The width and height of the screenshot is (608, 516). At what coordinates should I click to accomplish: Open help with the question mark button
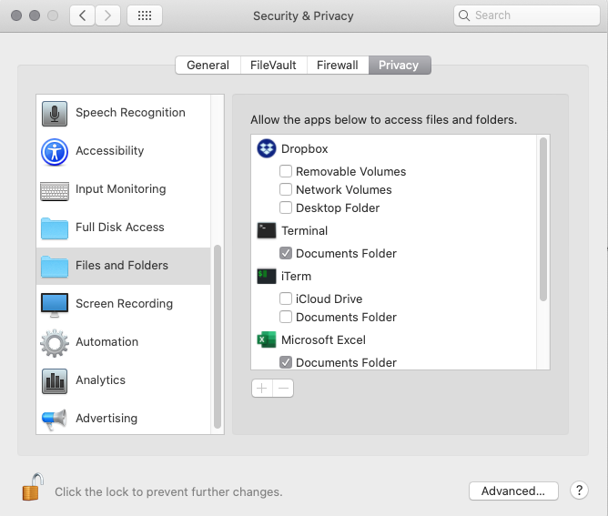[x=579, y=491]
